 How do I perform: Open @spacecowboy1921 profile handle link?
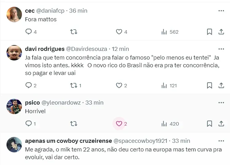tap(140, 141)
